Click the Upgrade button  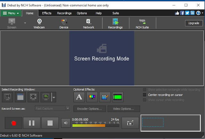coord(194,23)
